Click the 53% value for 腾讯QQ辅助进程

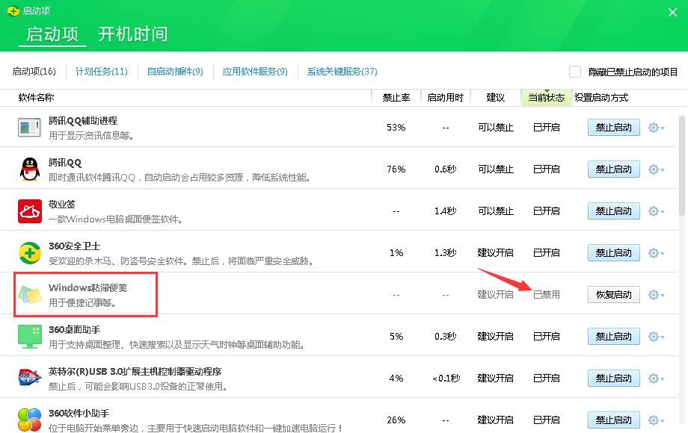pos(396,128)
